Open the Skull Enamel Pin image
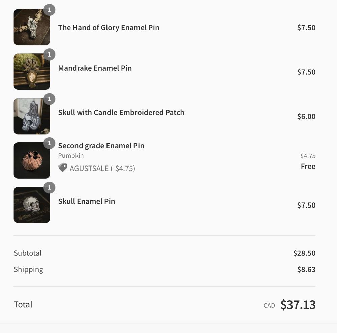Viewport: 337px width, 333px height. (32, 205)
